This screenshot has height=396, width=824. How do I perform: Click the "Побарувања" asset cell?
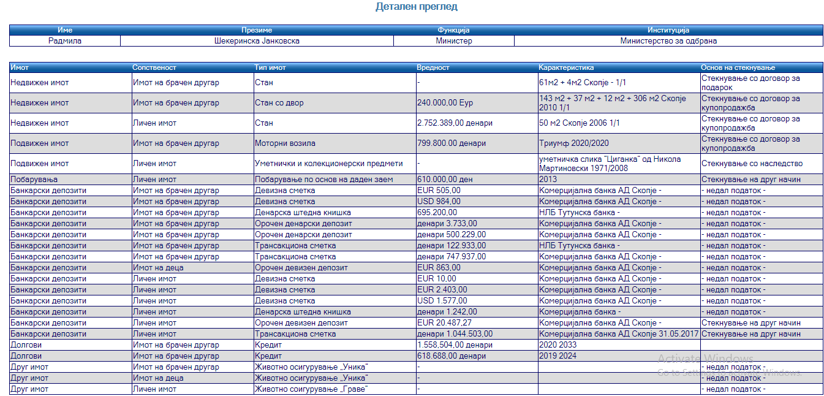[70, 180]
